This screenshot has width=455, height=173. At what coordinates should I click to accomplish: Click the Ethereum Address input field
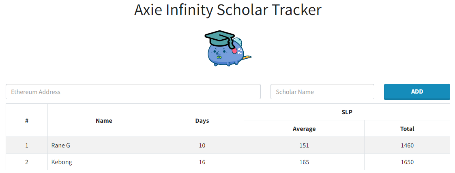133,92
